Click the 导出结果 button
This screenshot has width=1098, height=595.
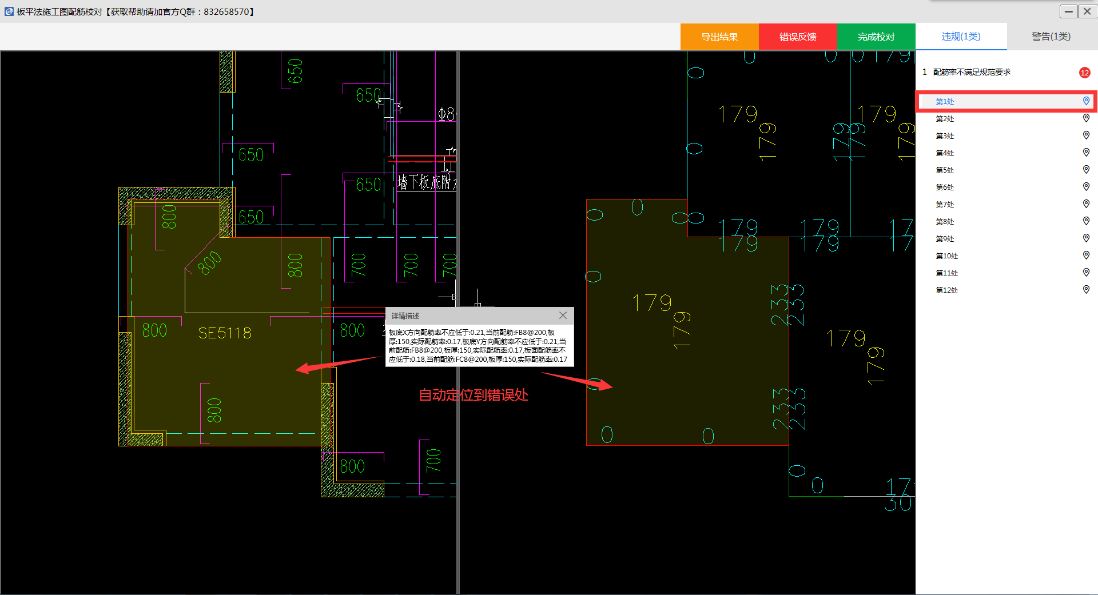coord(719,37)
